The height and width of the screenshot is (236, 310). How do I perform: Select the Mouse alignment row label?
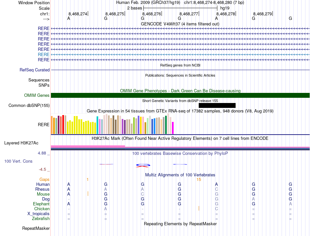[43, 194]
